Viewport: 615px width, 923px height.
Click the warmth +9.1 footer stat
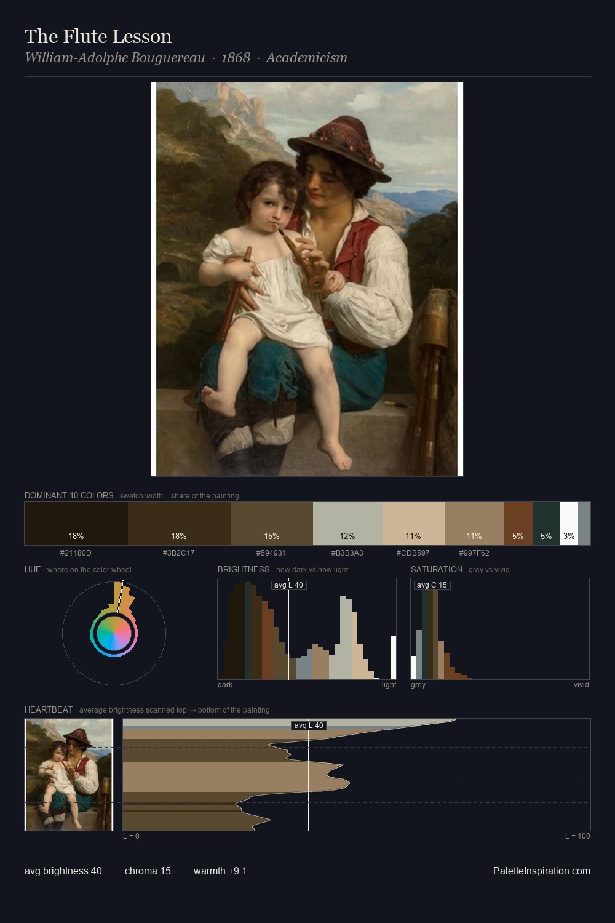coord(220,871)
